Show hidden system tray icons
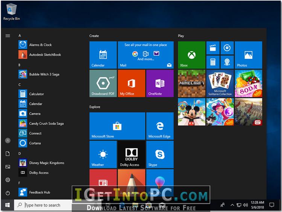Image resolution: width=282 pixels, height=212 pixels. (x=232, y=205)
